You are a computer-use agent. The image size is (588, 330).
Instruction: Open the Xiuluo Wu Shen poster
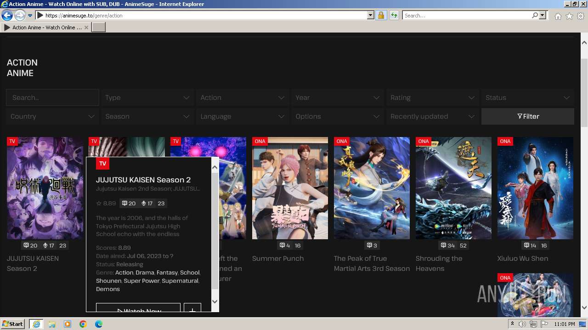(x=535, y=188)
